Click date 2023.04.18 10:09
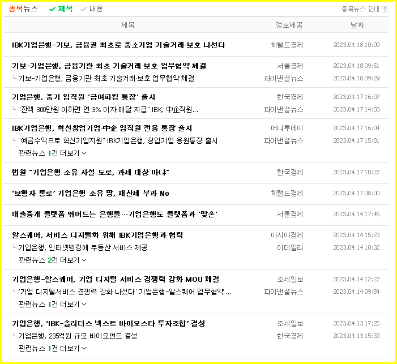The height and width of the screenshot is (364, 397). pyautogui.click(x=356, y=45)
